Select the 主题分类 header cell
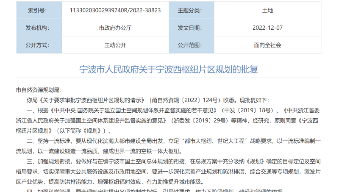339x192 pixels. pos(192,10)
